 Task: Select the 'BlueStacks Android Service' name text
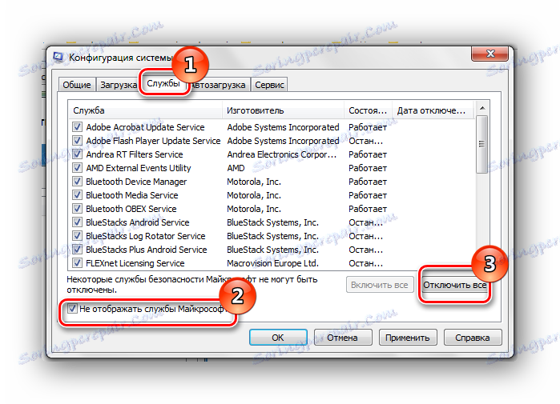click(138, 222)
